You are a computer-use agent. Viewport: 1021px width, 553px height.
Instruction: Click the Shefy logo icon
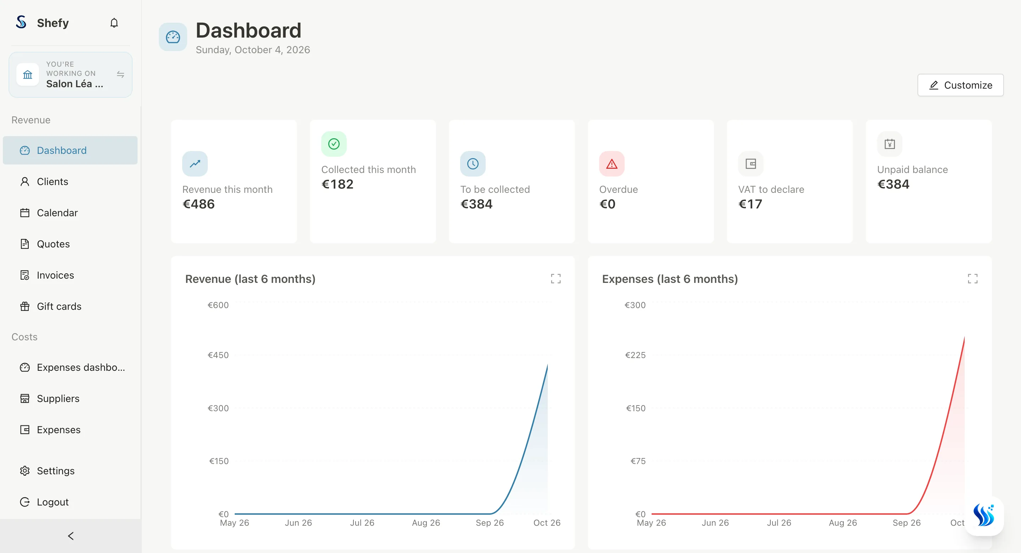pyautogui.click(x=21, y=23)
